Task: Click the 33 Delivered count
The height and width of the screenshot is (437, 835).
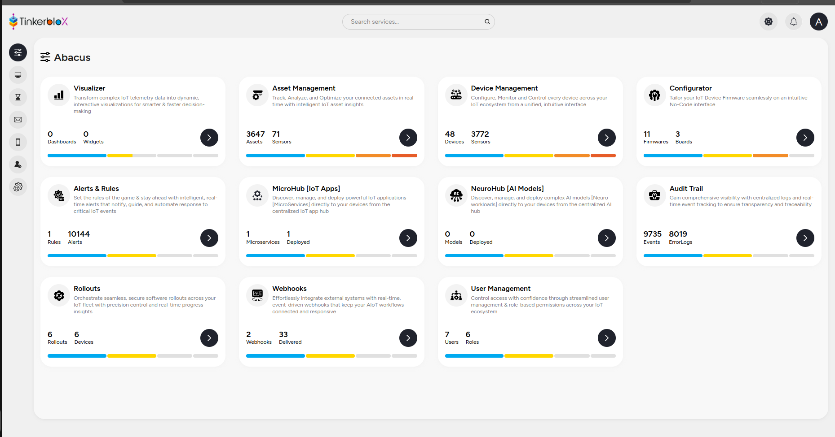Action: click(290, 337)
